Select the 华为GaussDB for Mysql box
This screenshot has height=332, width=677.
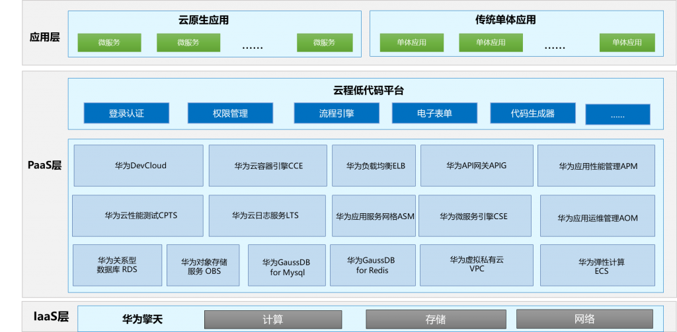click(x=287, y=265)
